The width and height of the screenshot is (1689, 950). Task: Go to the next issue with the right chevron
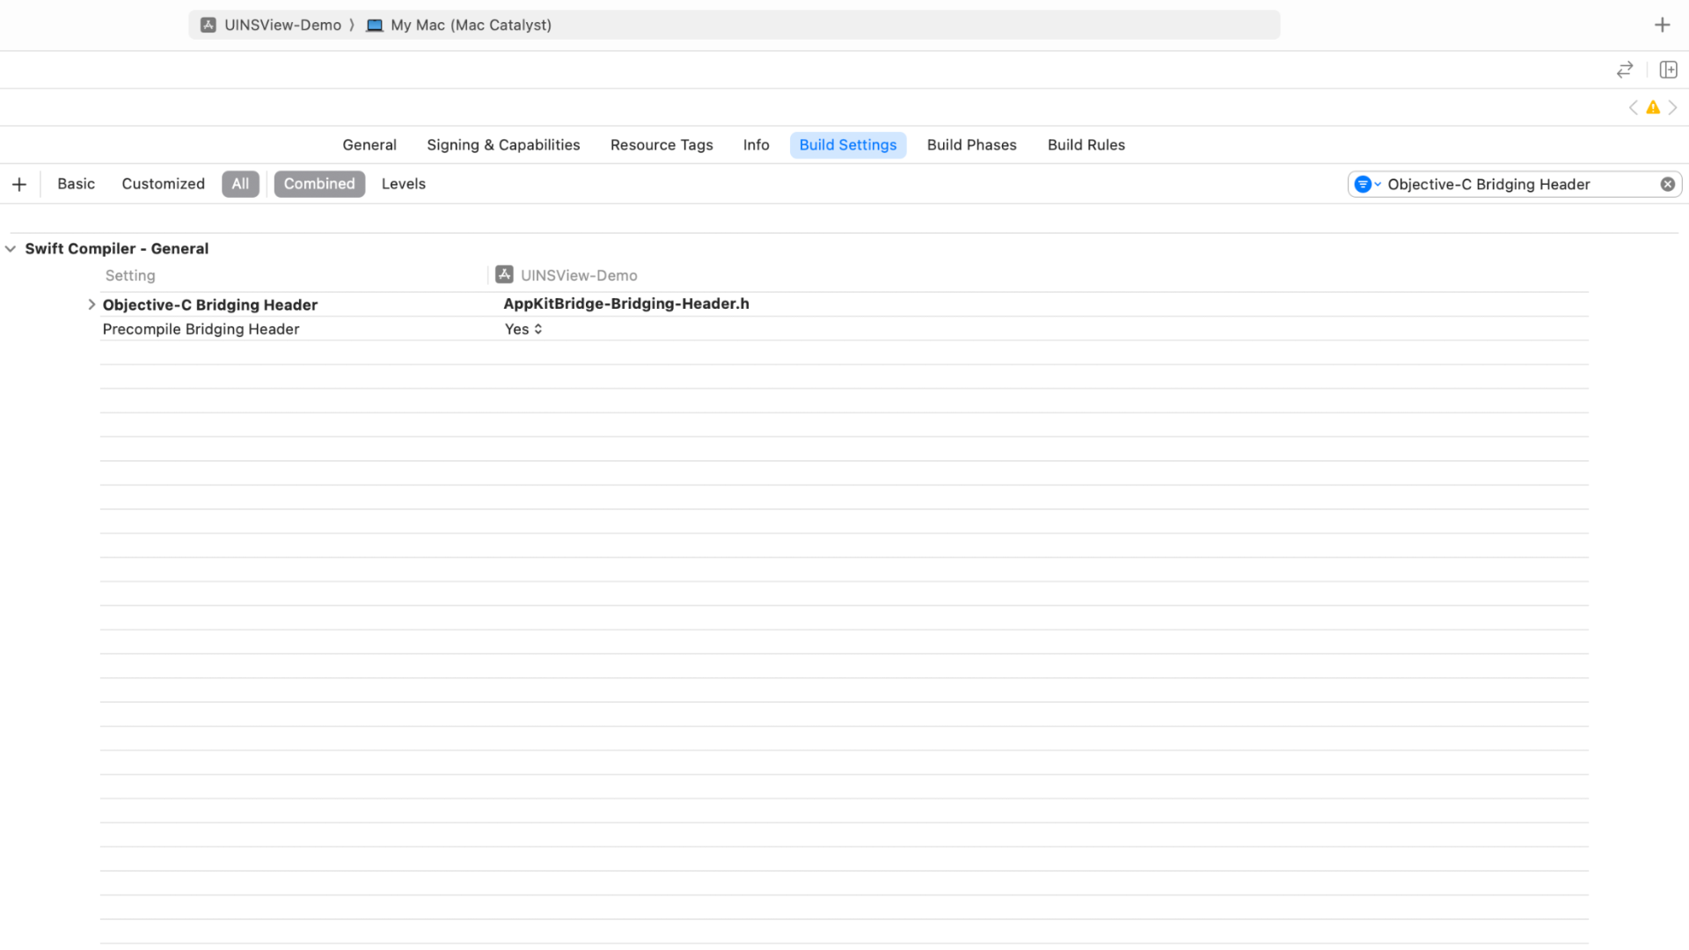(1673, 107)
